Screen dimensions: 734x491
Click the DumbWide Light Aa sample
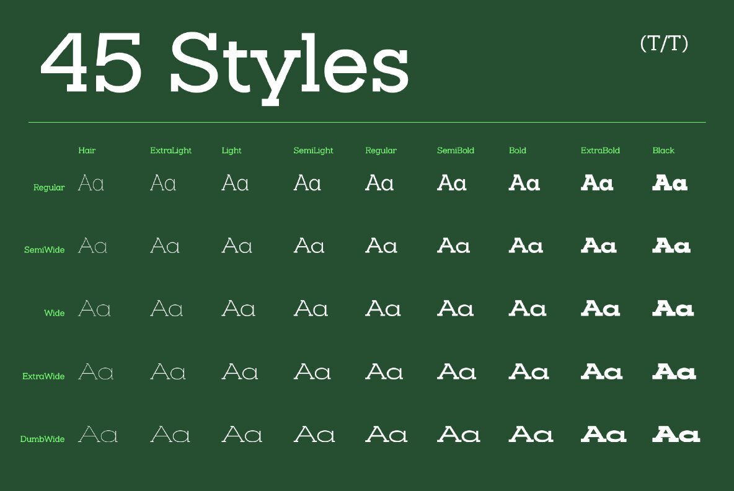tap(242, 435)
